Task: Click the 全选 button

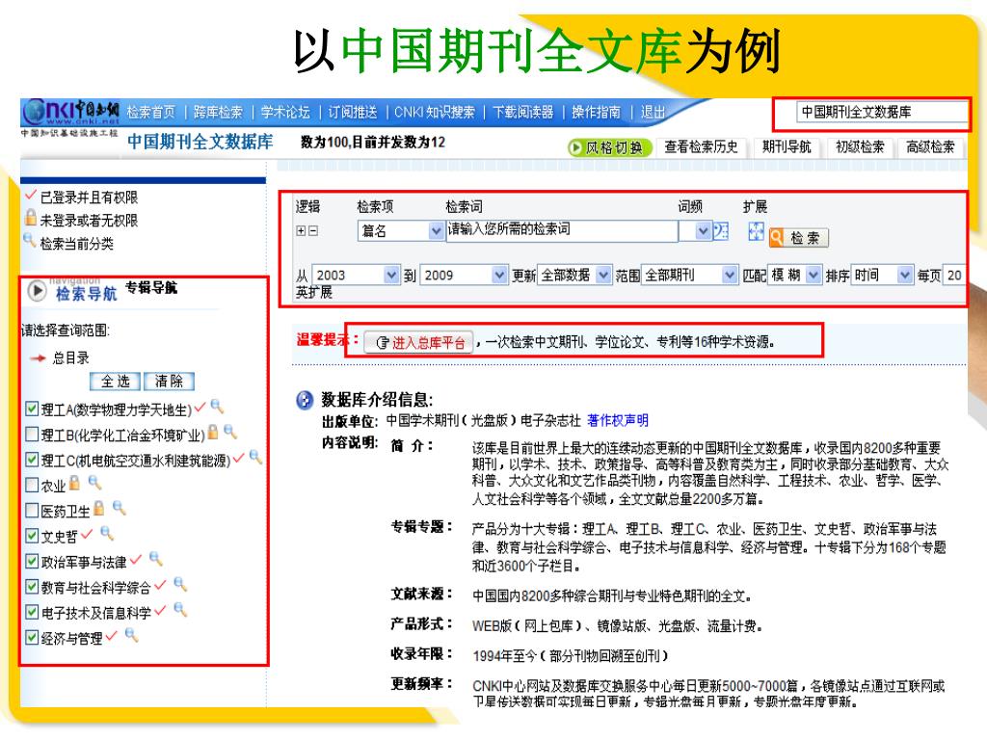Action: click(116, 382)
